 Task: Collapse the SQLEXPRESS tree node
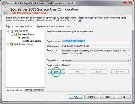[x=8, y=31]
